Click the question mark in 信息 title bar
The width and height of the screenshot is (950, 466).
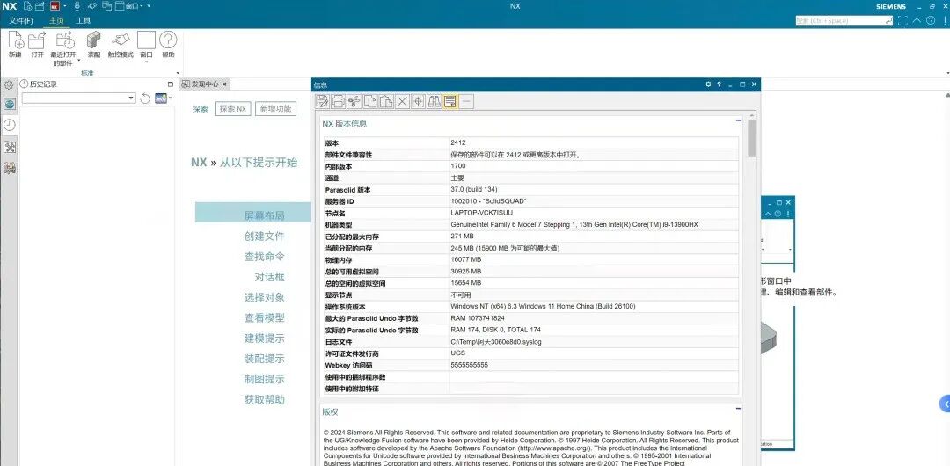point(720,84)
